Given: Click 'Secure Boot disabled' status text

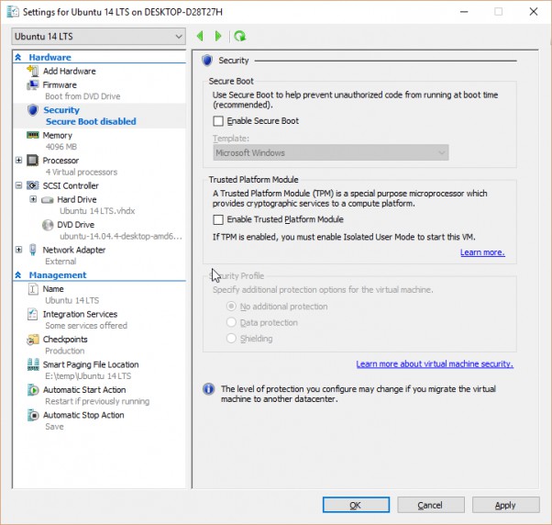Looking at the screenshot, I should click(91, 121).
